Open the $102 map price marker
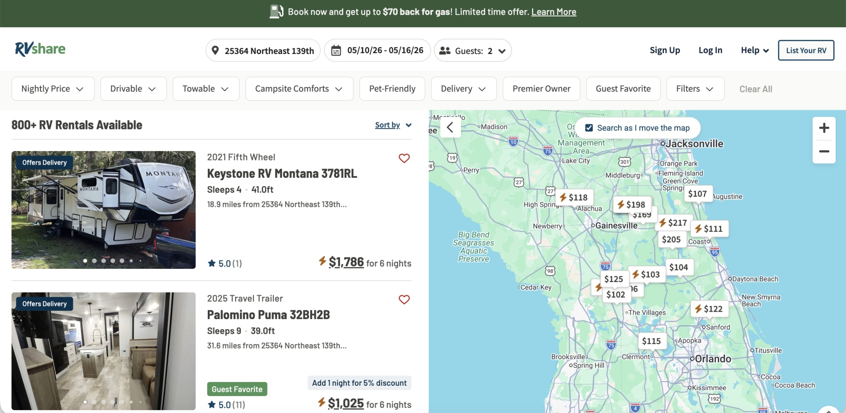Image resolution: width=846 pixels, height=413 pixels. click(x=616, y=294)
